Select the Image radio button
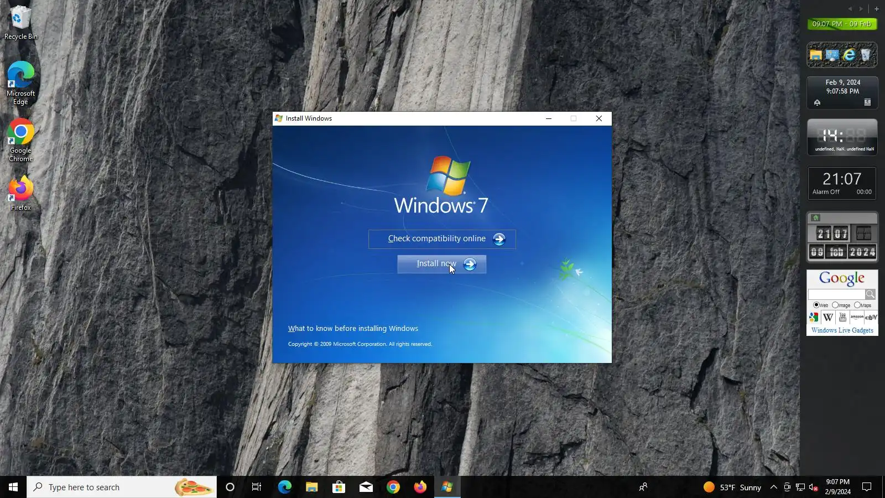Viewport: 885px width, 498px height. pos(835,305)
